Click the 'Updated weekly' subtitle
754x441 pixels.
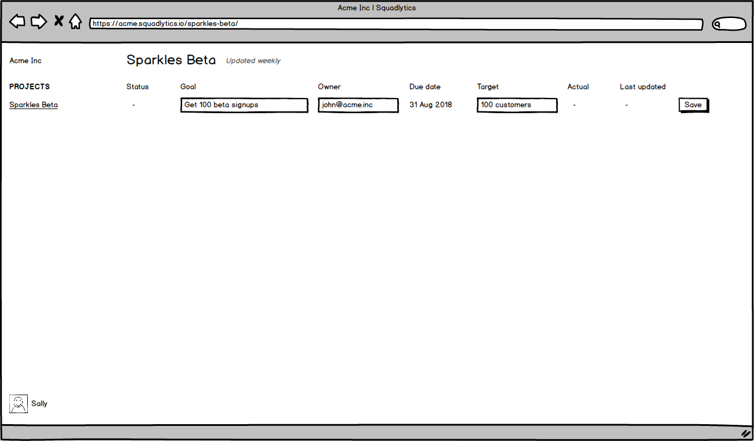point(253,61)
